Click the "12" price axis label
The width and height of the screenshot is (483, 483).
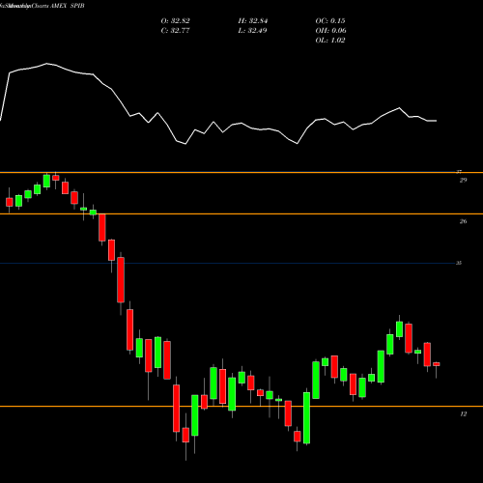tap(463, 414)
